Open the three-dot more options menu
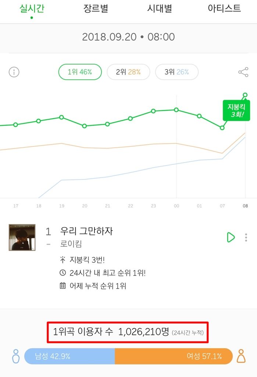Image resolution: width=257 pixels, height=377 pixels. click(246, 237)
